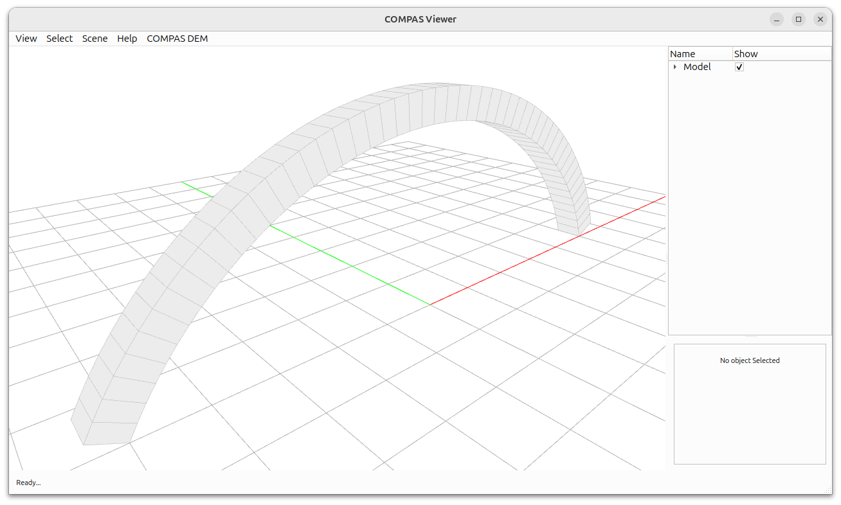Click the 'No object Selected' text

tap(750, 360)
